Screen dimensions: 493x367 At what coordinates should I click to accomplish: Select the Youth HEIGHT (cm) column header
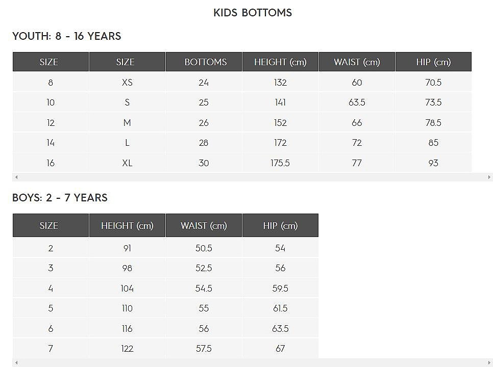(280, 62)
